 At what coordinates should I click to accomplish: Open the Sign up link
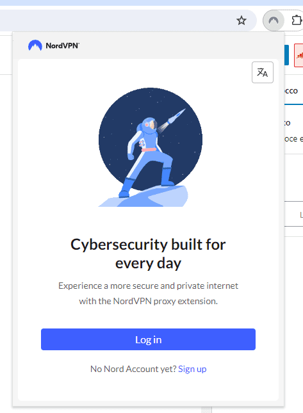pos(192,369)
